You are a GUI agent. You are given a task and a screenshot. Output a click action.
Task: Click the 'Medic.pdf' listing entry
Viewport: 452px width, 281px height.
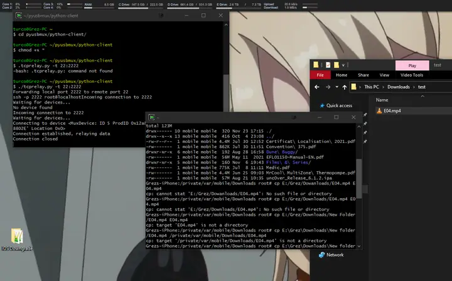(x=278, y=167)
